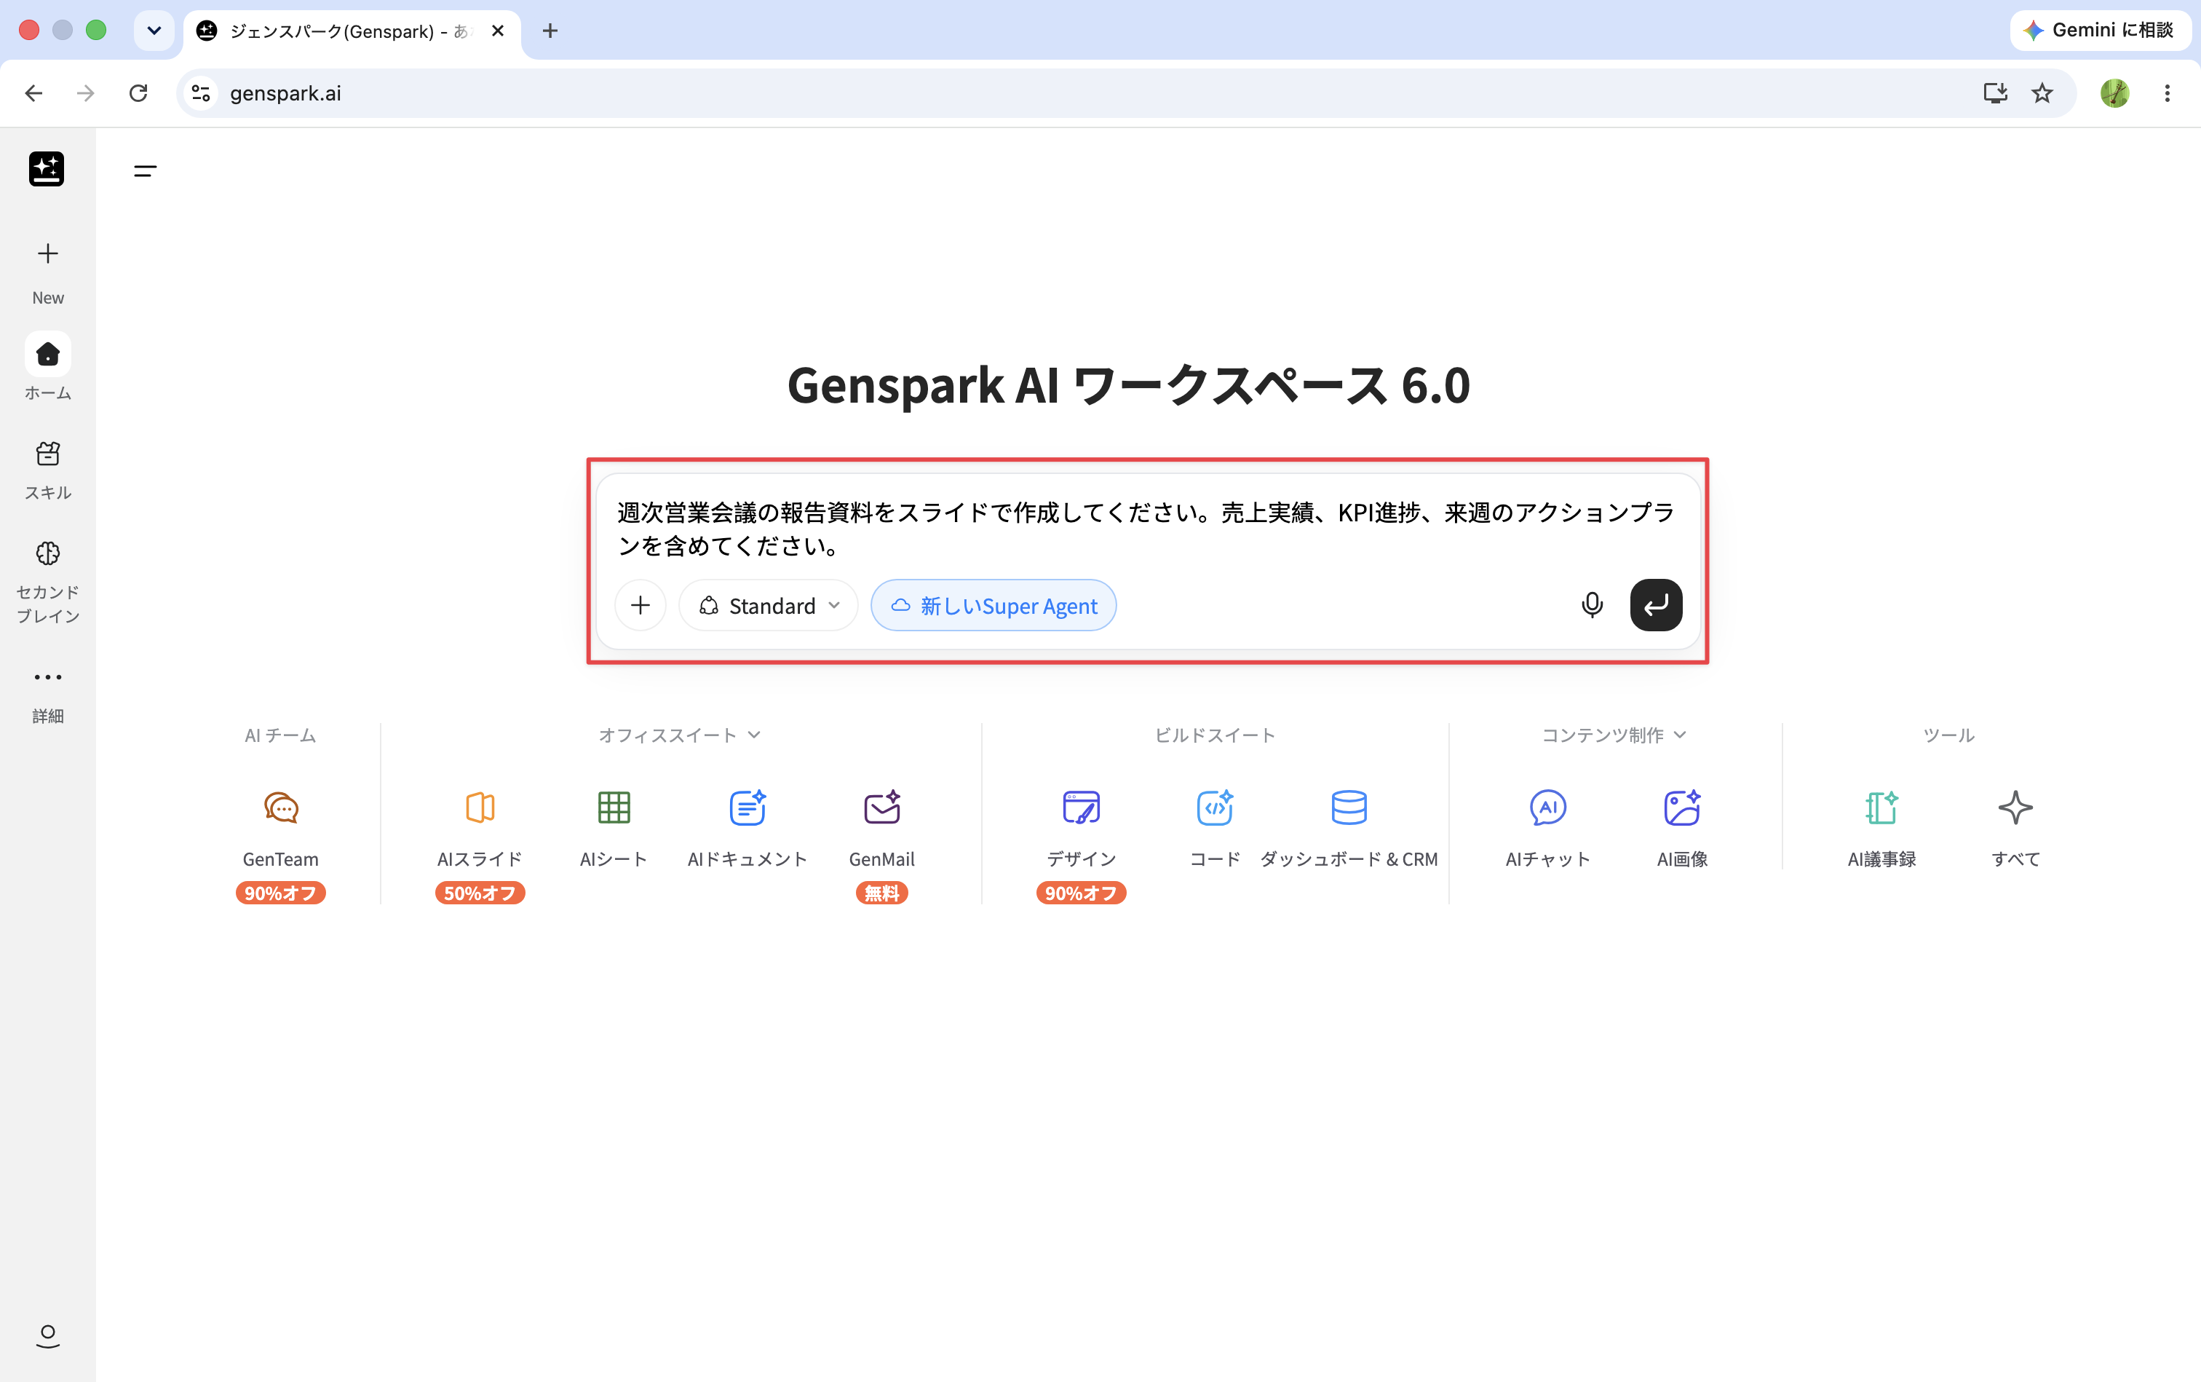The image size is (2201, 1382).
Task: Submit the prompt with send button
Action: (1656, 605)
